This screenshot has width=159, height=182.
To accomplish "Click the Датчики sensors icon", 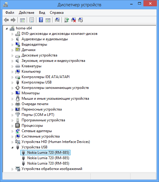I will point(18,50).
